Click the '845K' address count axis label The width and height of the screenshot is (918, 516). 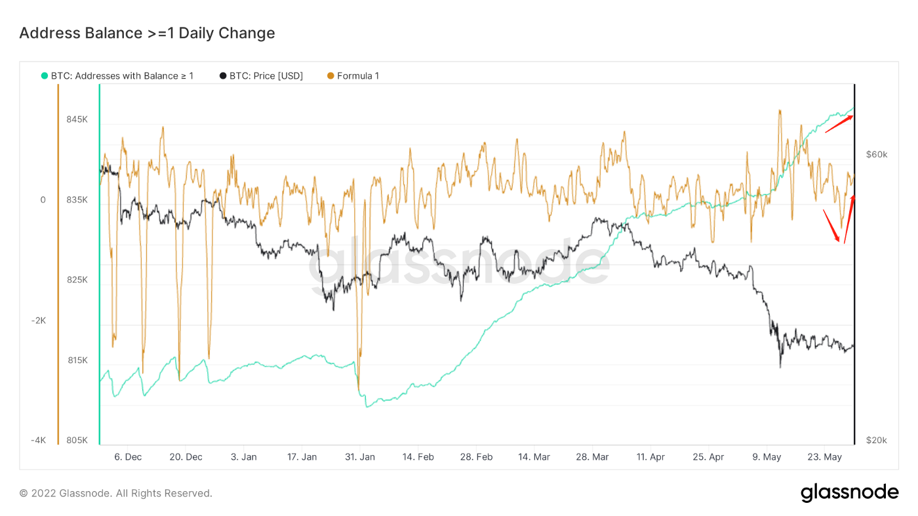[77, 119]
